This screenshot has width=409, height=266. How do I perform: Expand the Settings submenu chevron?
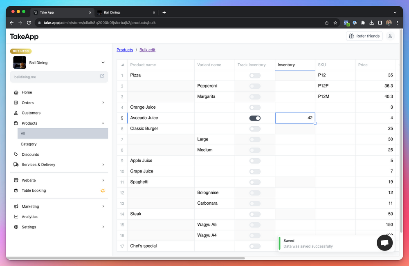[103, 227]
